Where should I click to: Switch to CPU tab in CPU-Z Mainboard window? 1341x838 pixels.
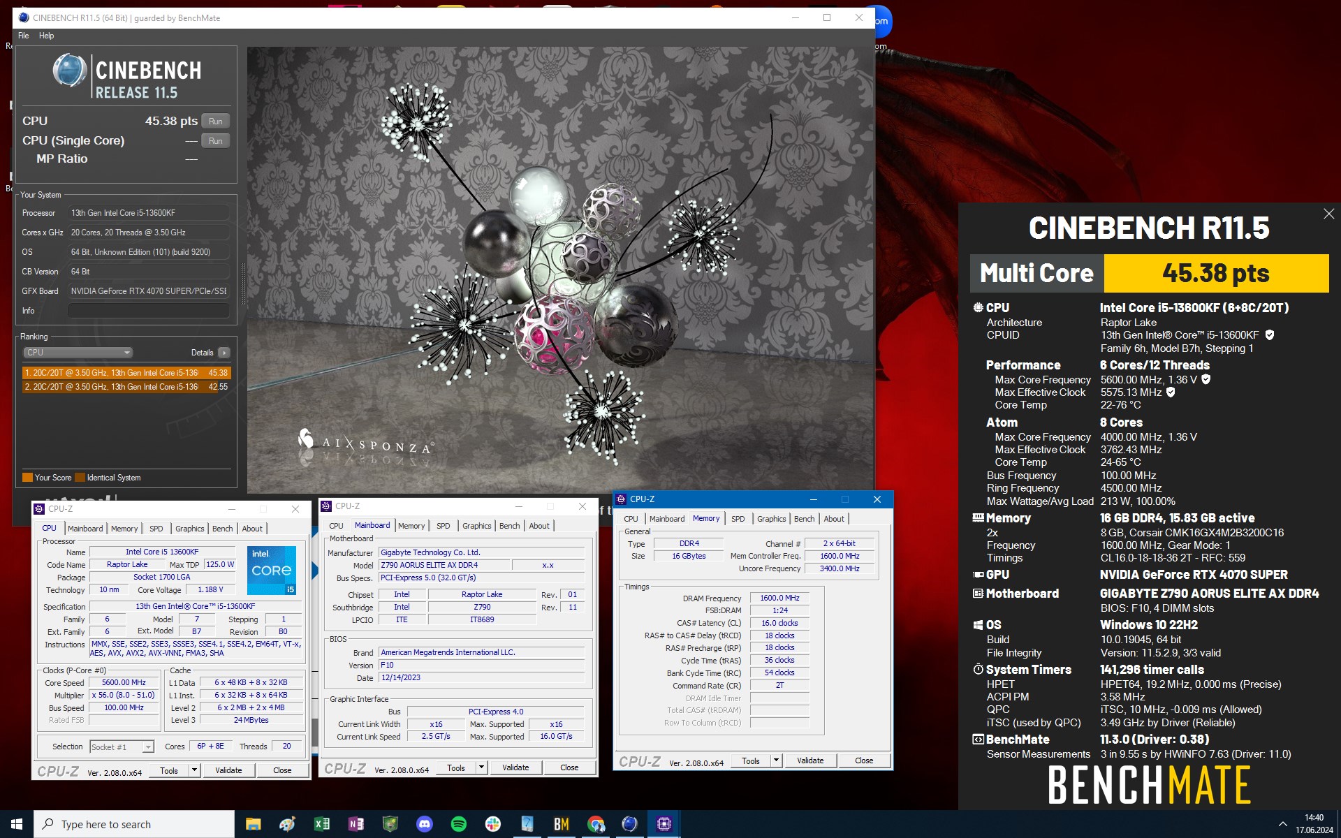(x=336, y=526)
